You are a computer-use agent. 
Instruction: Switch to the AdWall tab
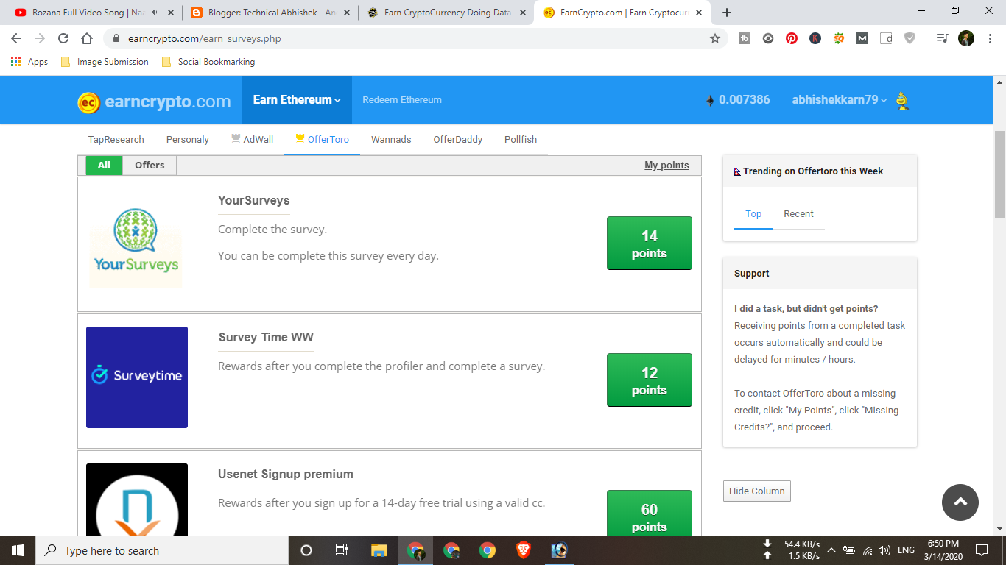tap(252, 139)
